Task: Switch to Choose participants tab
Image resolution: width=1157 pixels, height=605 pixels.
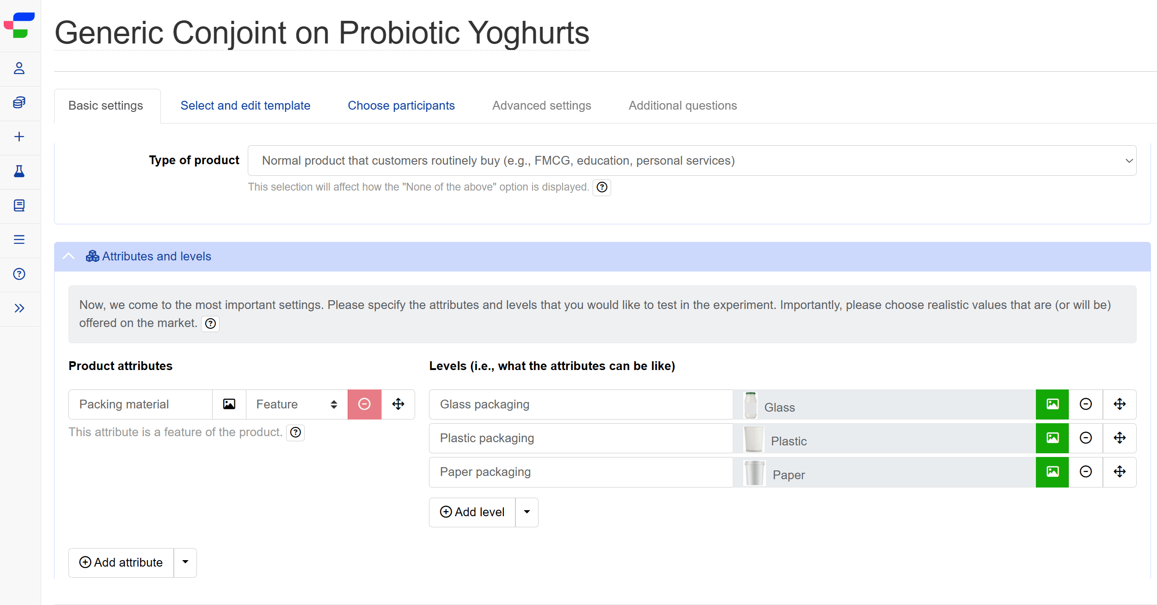Action: point(401,105)
